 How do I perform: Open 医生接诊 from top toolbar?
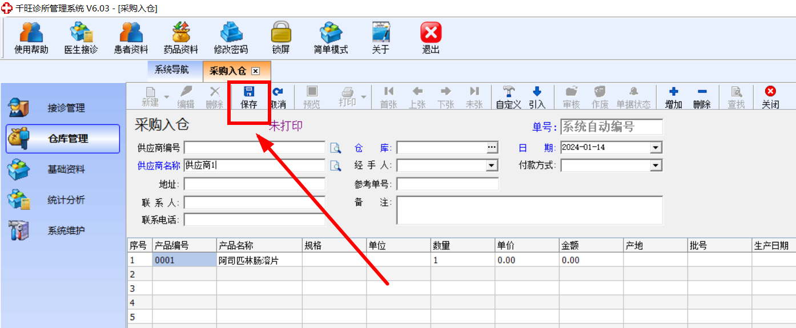(x=81, y=38)
